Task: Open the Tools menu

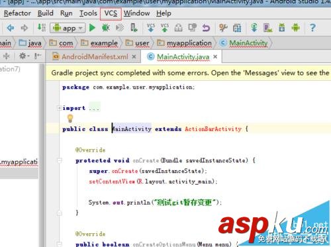Action: click(x=88, y=13)
